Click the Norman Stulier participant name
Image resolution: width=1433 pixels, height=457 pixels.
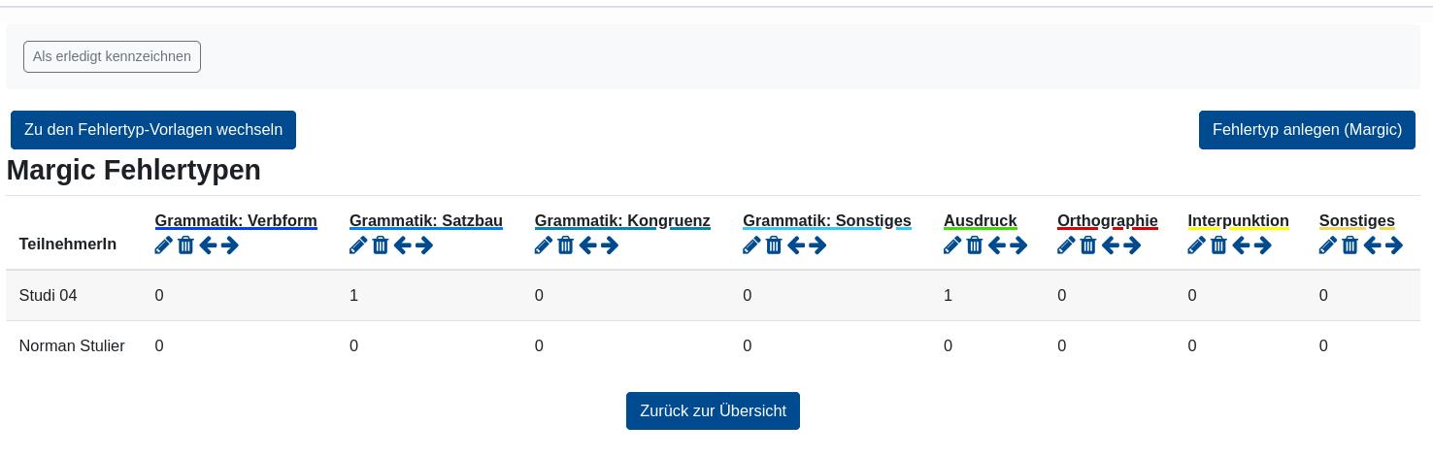pyautogui.click(x=72, y=345)
